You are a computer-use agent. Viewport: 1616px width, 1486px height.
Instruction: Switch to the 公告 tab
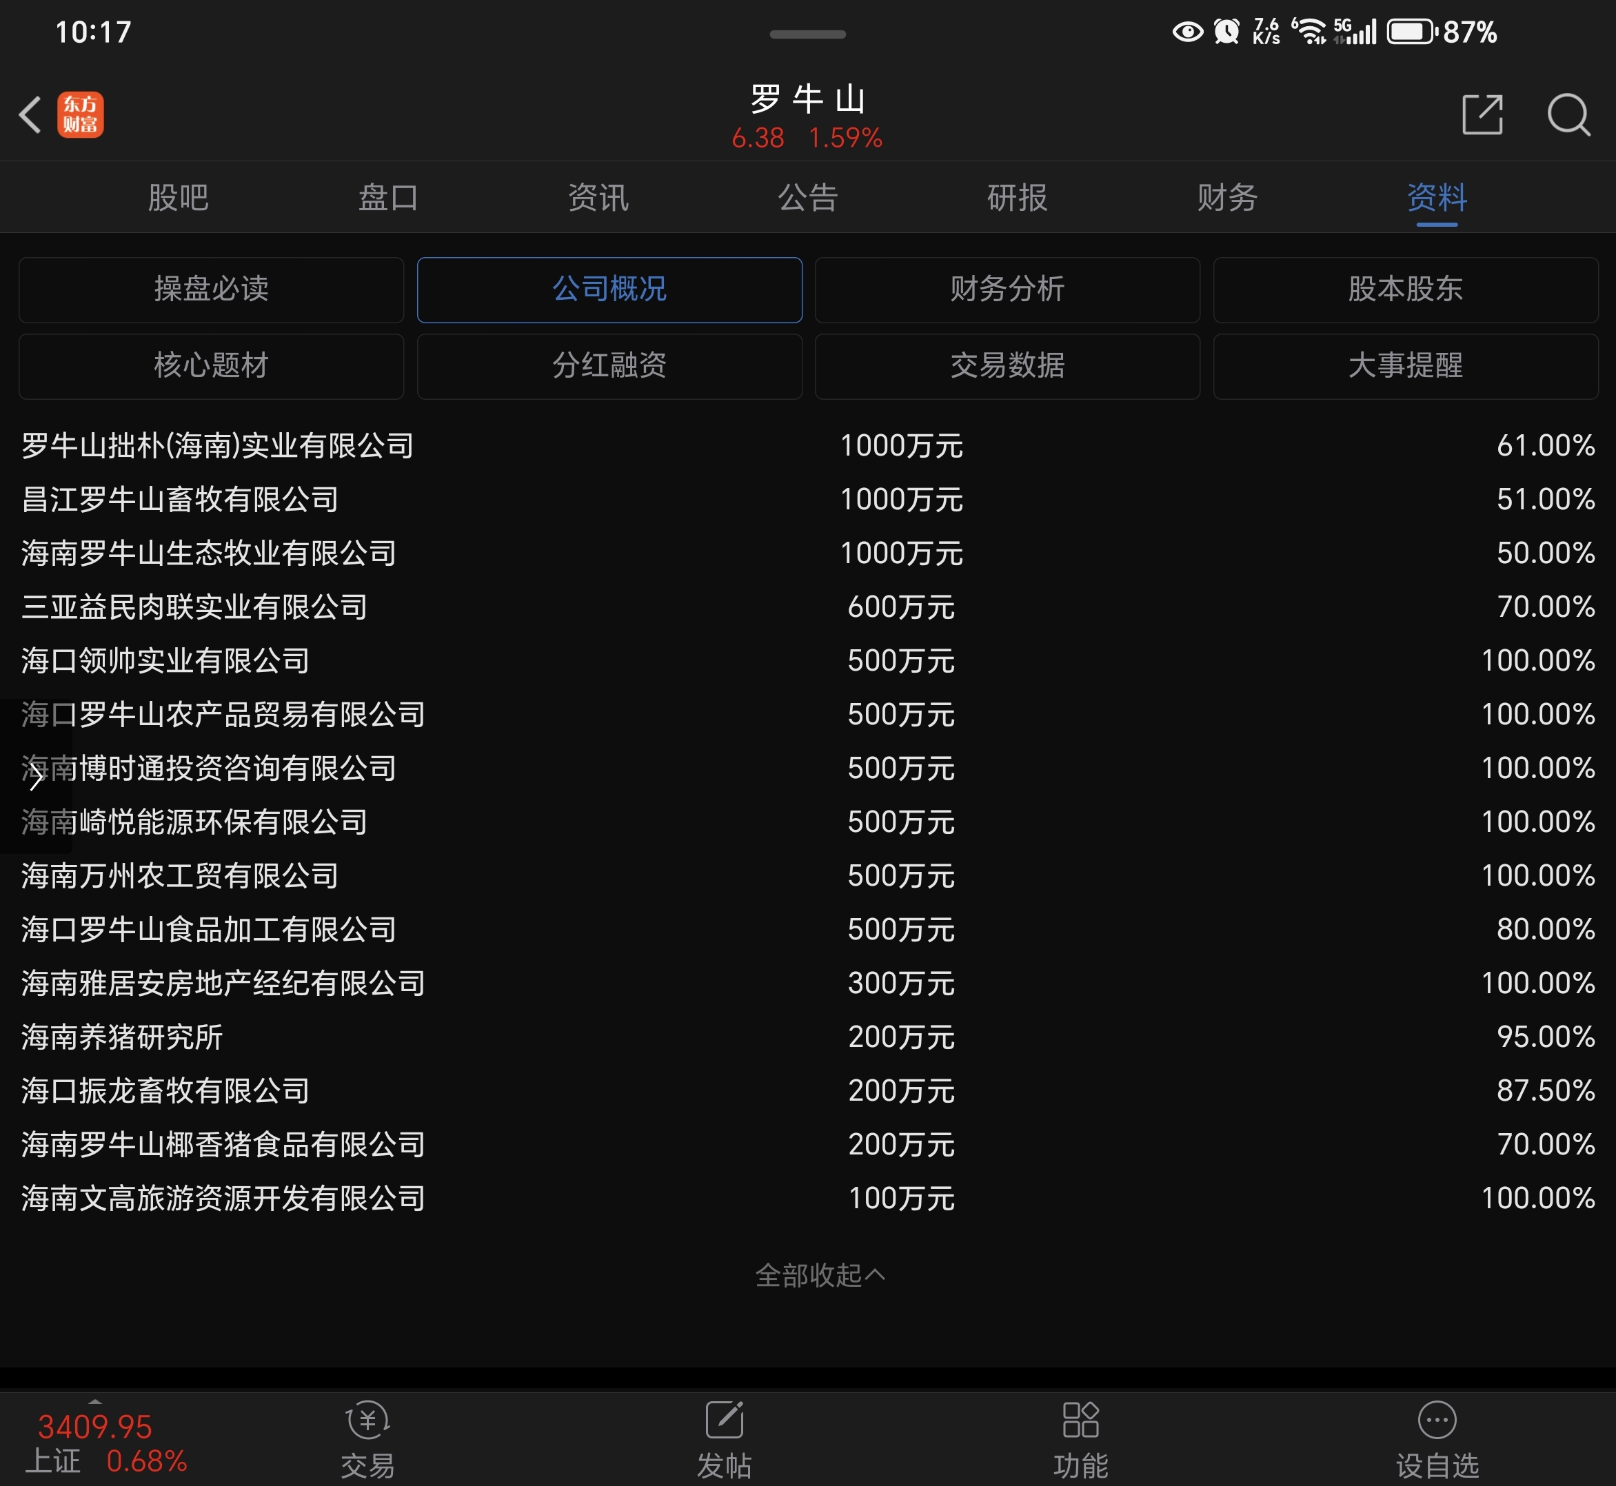[x=807, y=197]
